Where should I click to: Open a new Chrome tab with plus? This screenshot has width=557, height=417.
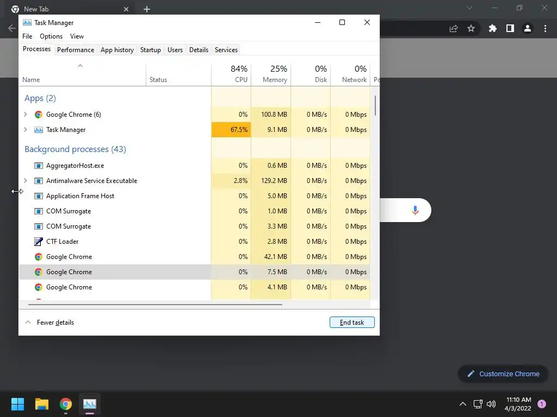[x=147, y=9]
